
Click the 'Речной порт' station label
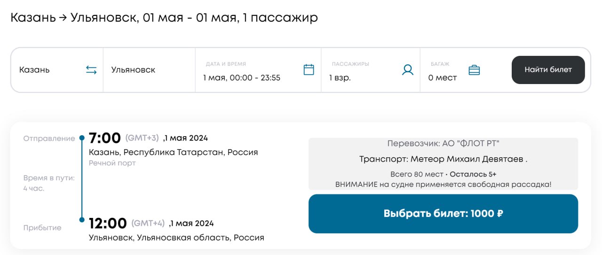click(x=112, y=163)
